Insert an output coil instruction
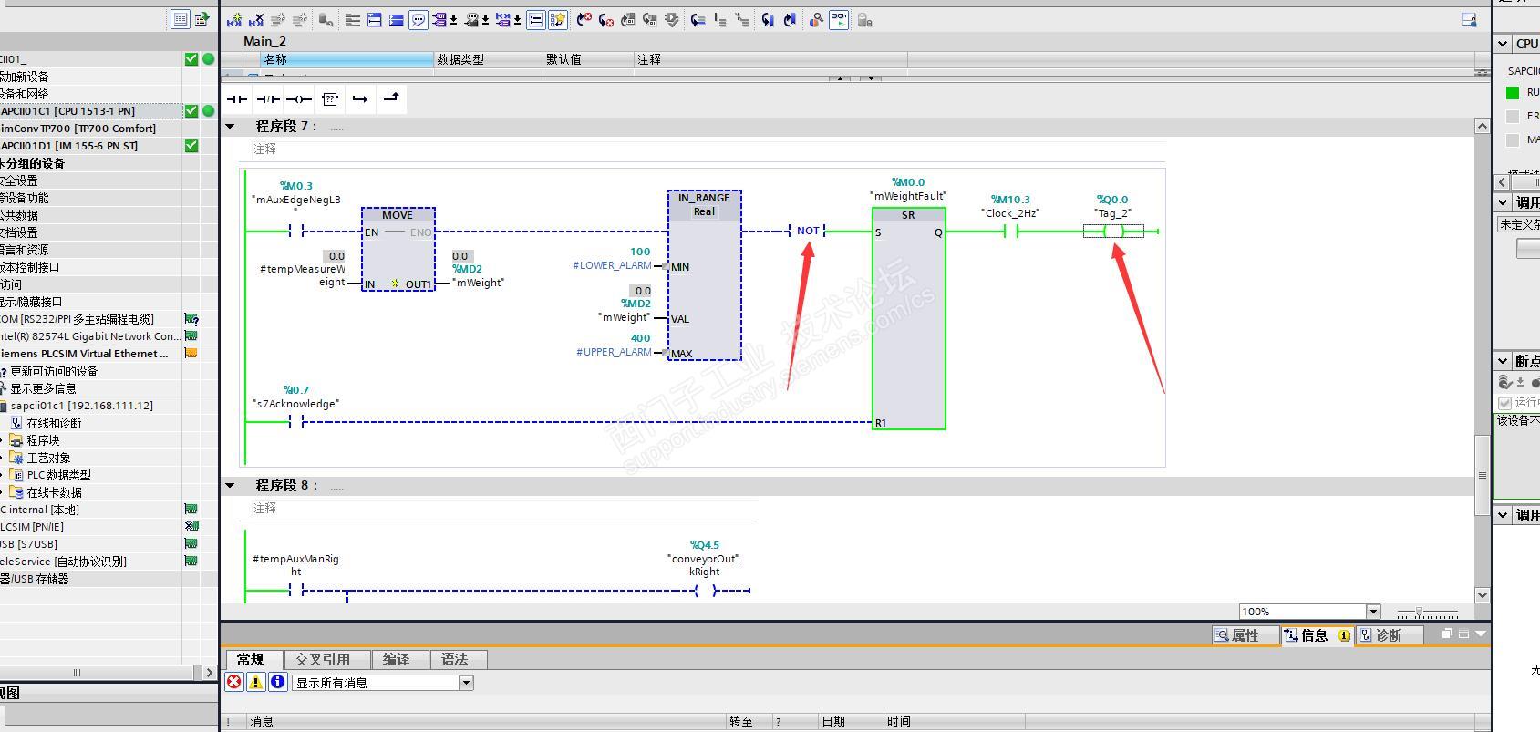 coord(298,98)
